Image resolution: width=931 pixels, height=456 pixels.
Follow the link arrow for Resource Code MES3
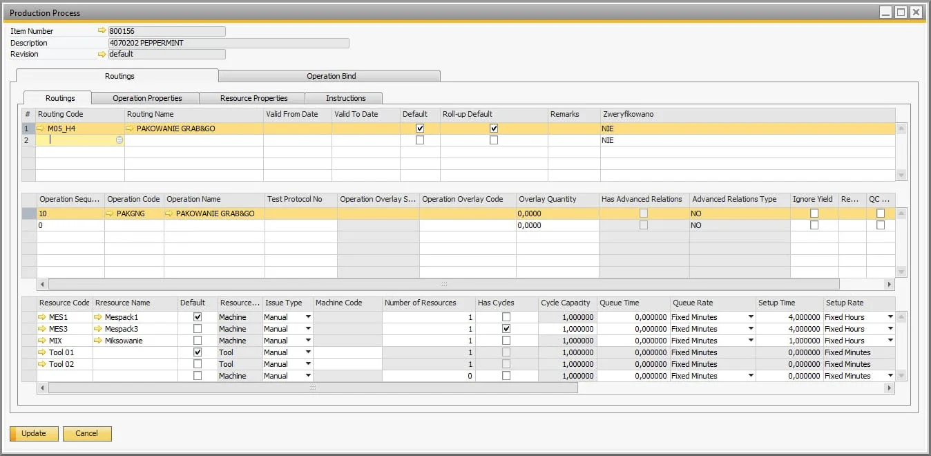coord(44,329)
